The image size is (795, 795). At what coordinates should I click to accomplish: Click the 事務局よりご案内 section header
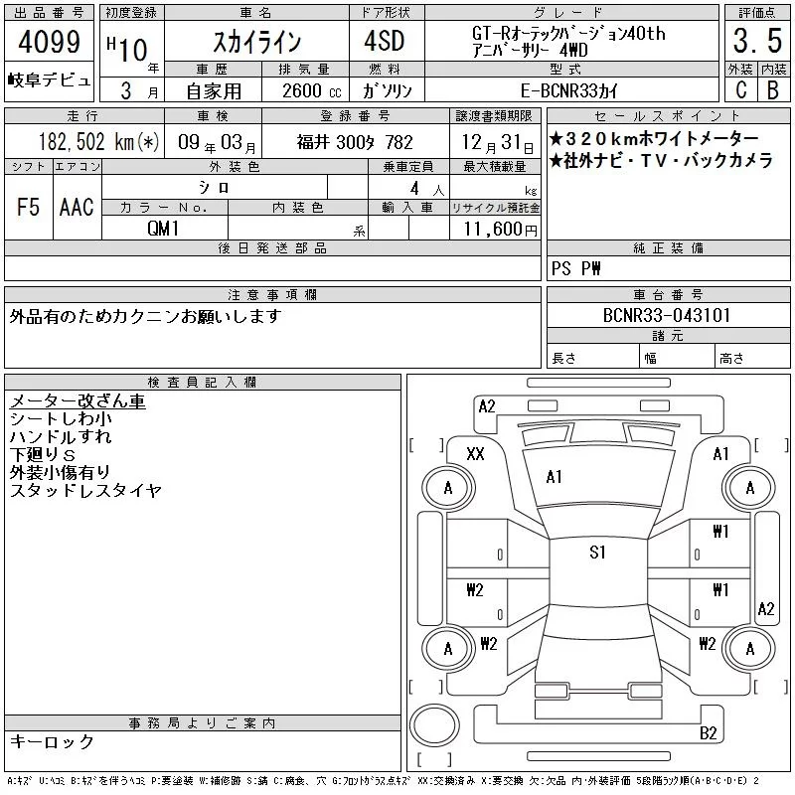point(202,723)
